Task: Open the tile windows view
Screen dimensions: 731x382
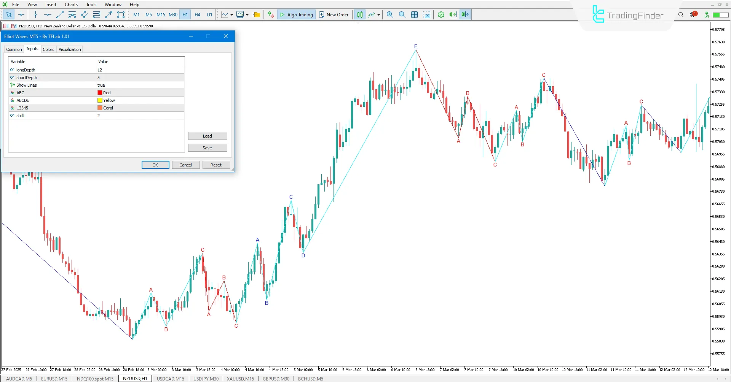Action: tap(414, 14)
